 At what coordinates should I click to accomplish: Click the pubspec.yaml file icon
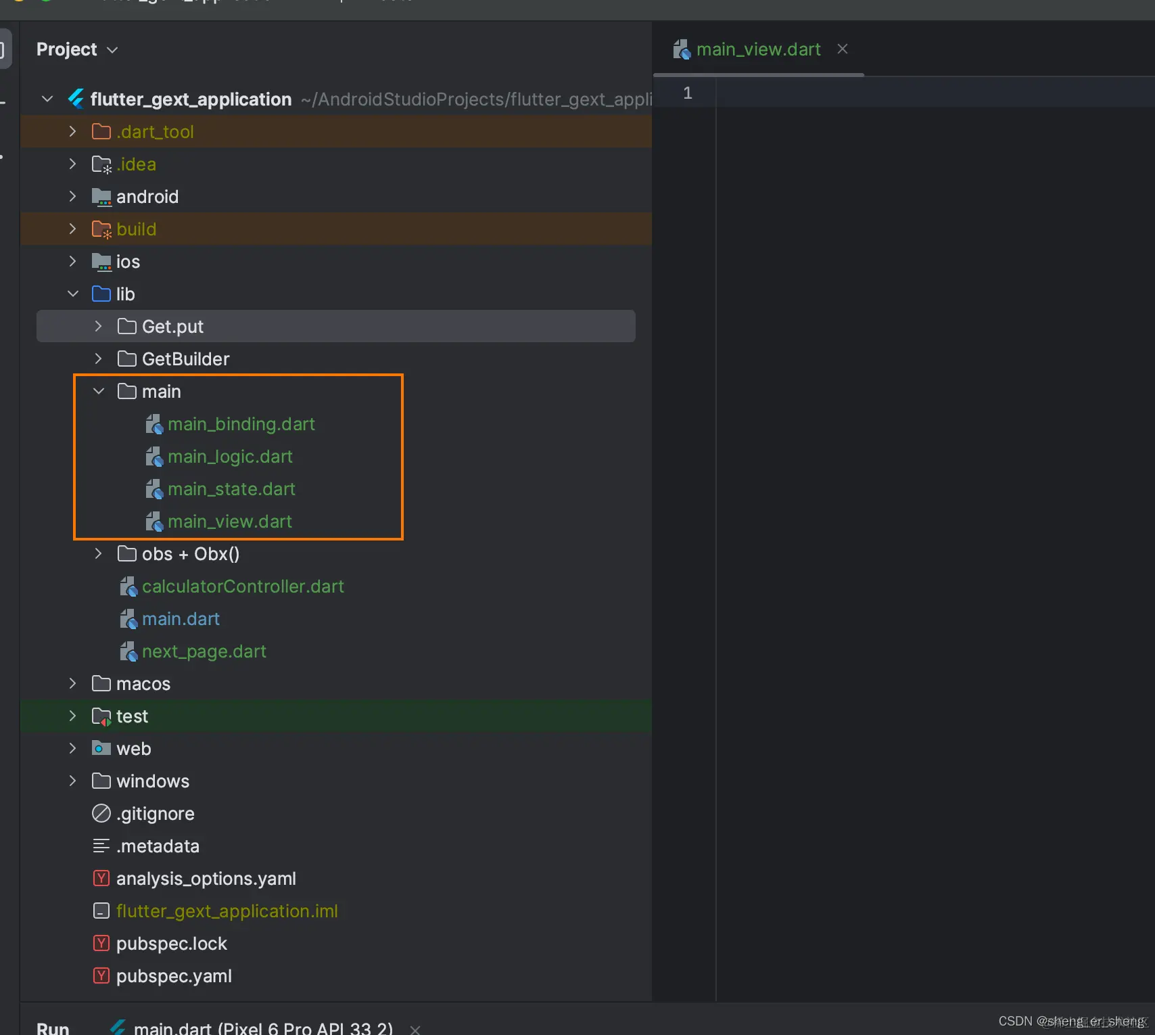(x=101, y=975)
